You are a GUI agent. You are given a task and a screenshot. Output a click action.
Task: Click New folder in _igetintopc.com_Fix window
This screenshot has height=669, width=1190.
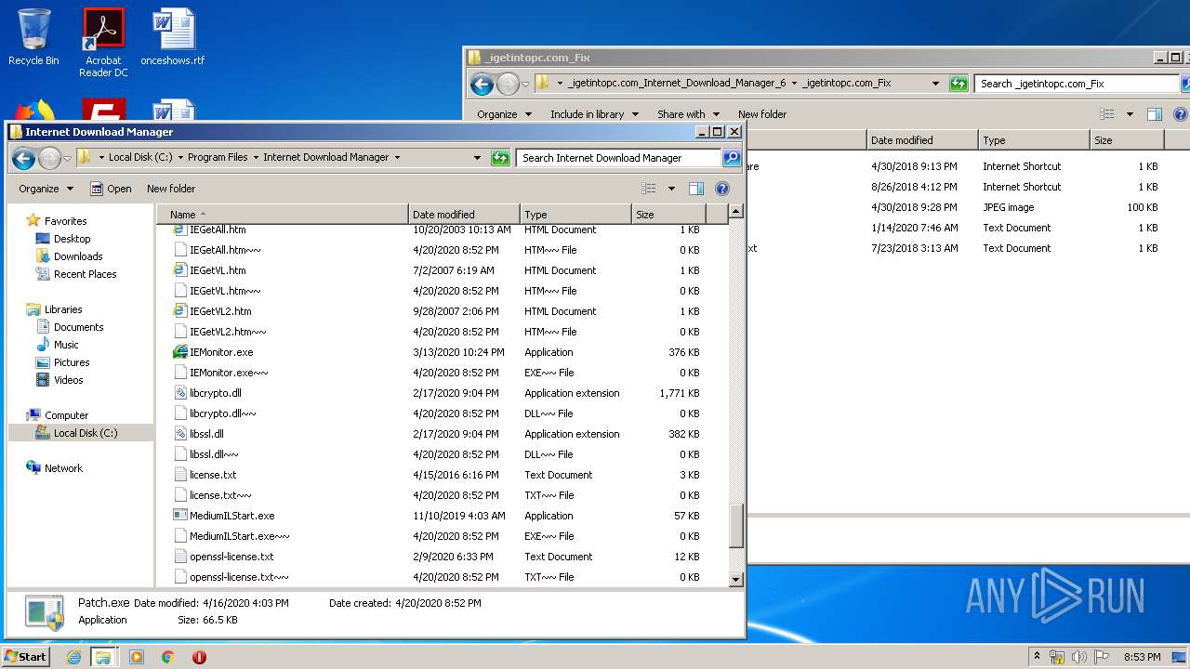pyautogui.click(x=762, y=114)
